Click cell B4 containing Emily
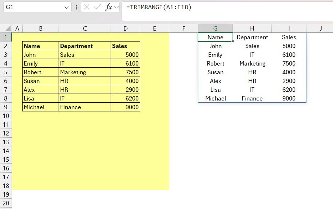Screen dimensions: 333x209 [x=40, y=63]
